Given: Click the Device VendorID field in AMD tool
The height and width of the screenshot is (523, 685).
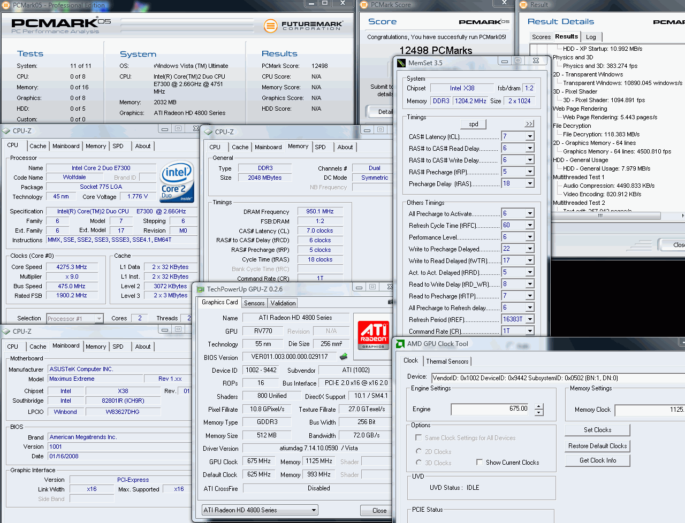Looking at the screenshot, I should 558,378.
